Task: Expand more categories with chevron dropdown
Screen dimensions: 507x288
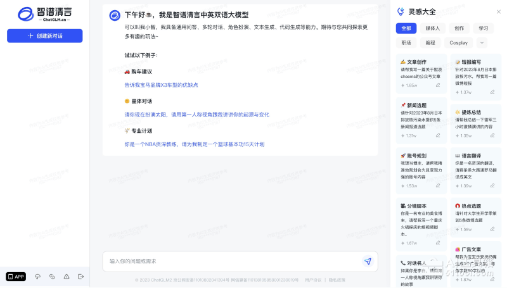Action: click(x=482, y=42)
